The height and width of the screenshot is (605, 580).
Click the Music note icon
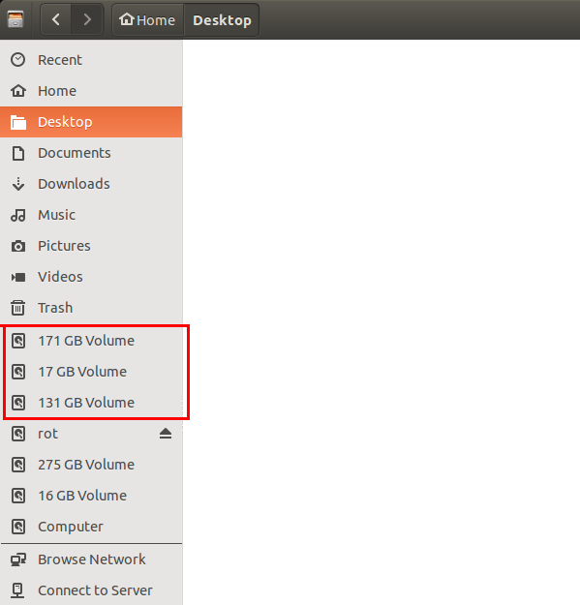pos(18,215)
